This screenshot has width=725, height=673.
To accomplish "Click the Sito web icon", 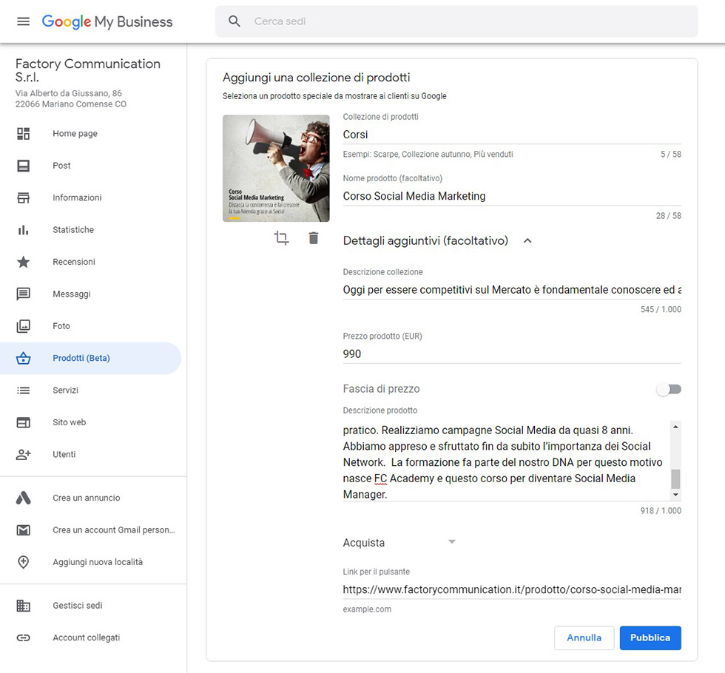I will (x=23, y=422).
